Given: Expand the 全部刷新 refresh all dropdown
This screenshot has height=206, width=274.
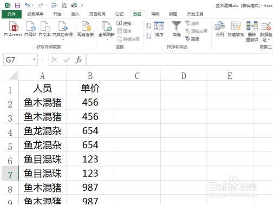Looking at the screenshot, I should [x=107, y=39].
